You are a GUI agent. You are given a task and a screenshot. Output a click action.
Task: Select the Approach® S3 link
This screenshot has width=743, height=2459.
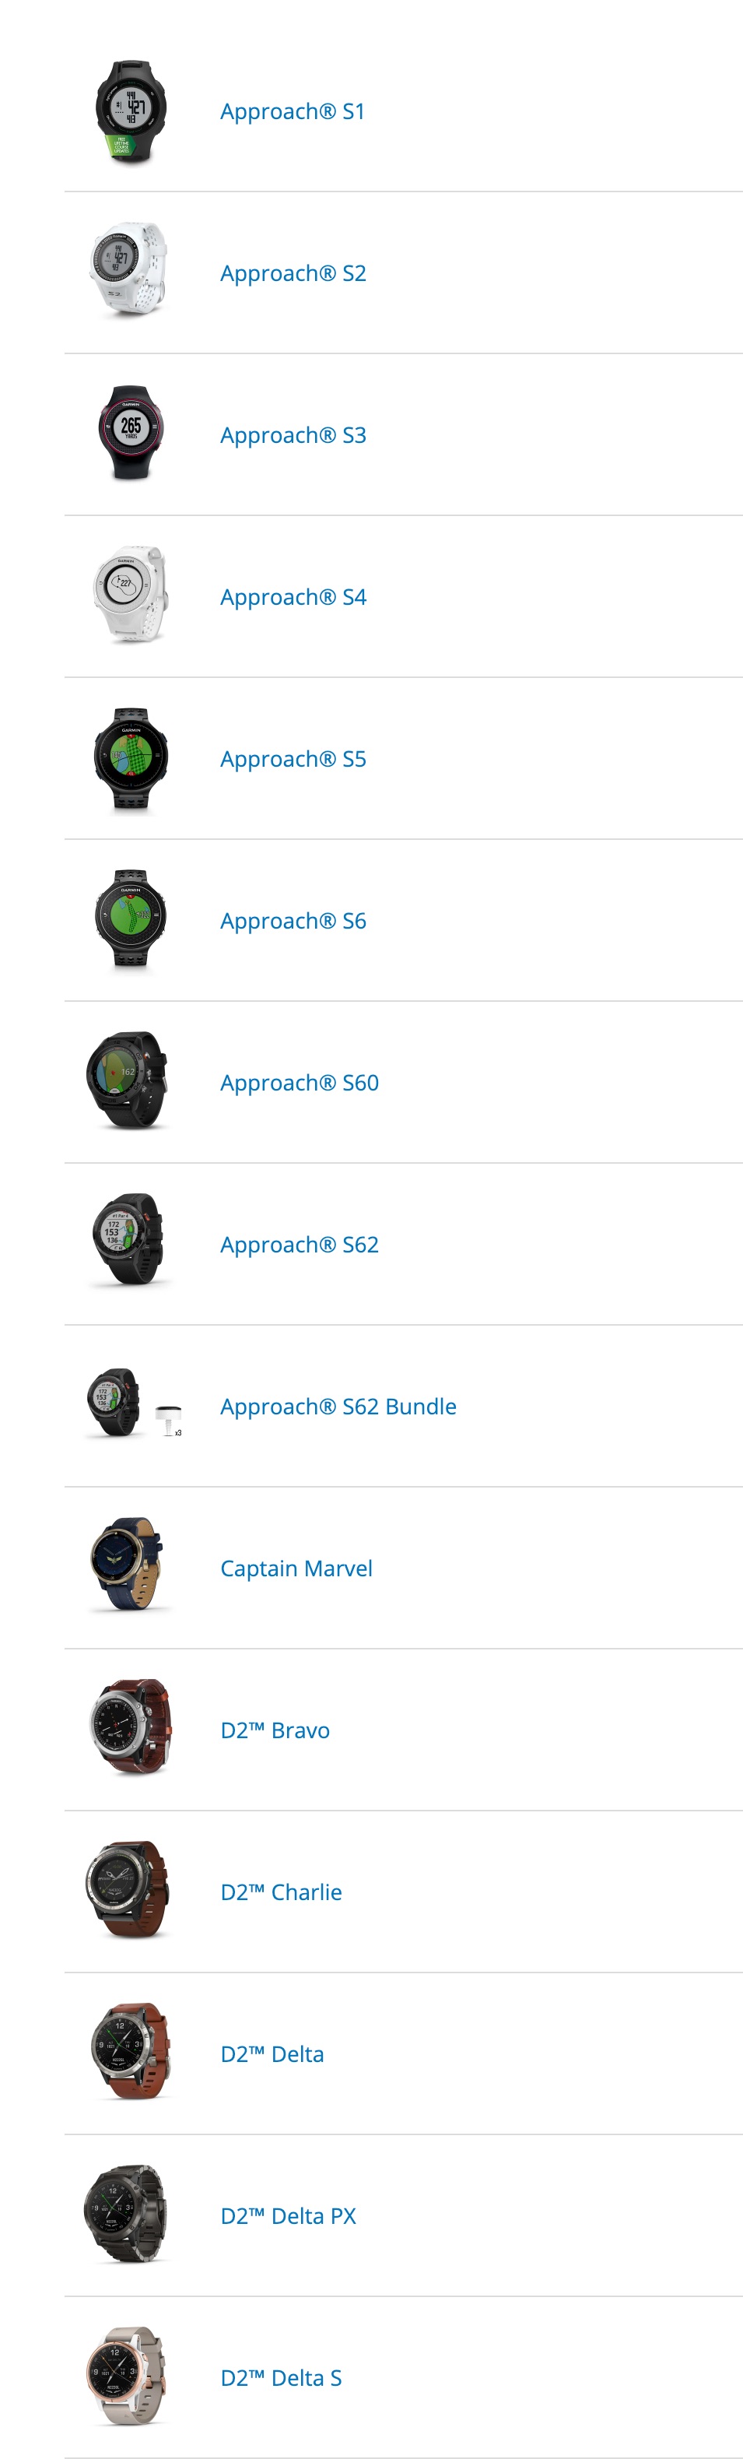coord(293,435)
